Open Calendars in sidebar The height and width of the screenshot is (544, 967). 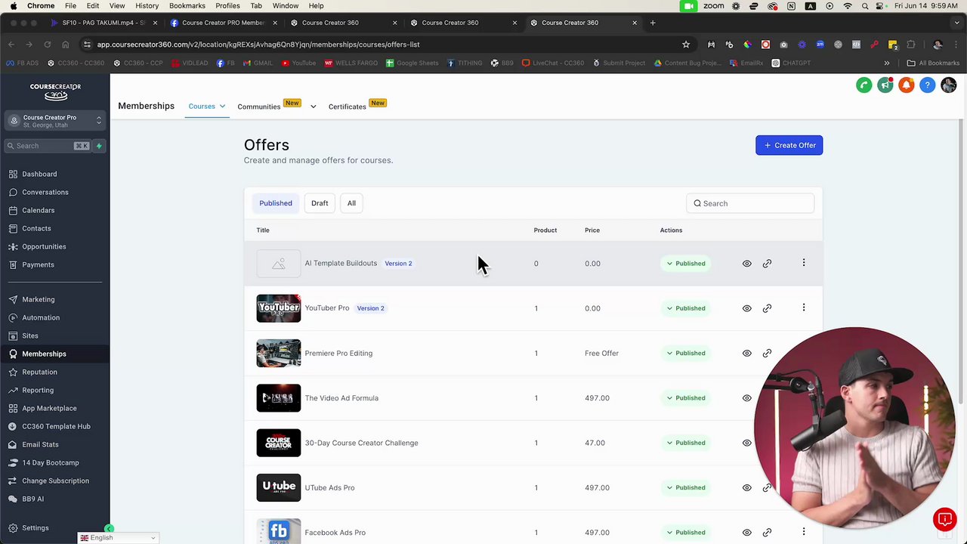(x=39, y=210)
